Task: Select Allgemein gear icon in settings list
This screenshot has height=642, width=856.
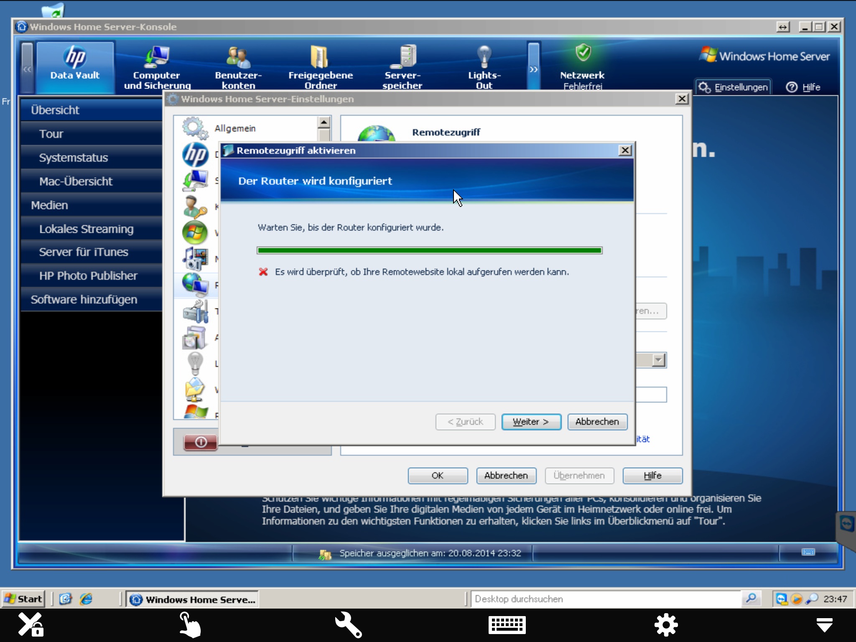Action: click(x=195, y=128)
